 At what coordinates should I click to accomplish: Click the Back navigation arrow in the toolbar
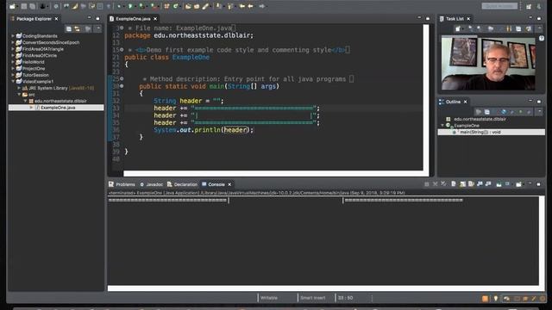pyautogui.click(x=251, y=6)
